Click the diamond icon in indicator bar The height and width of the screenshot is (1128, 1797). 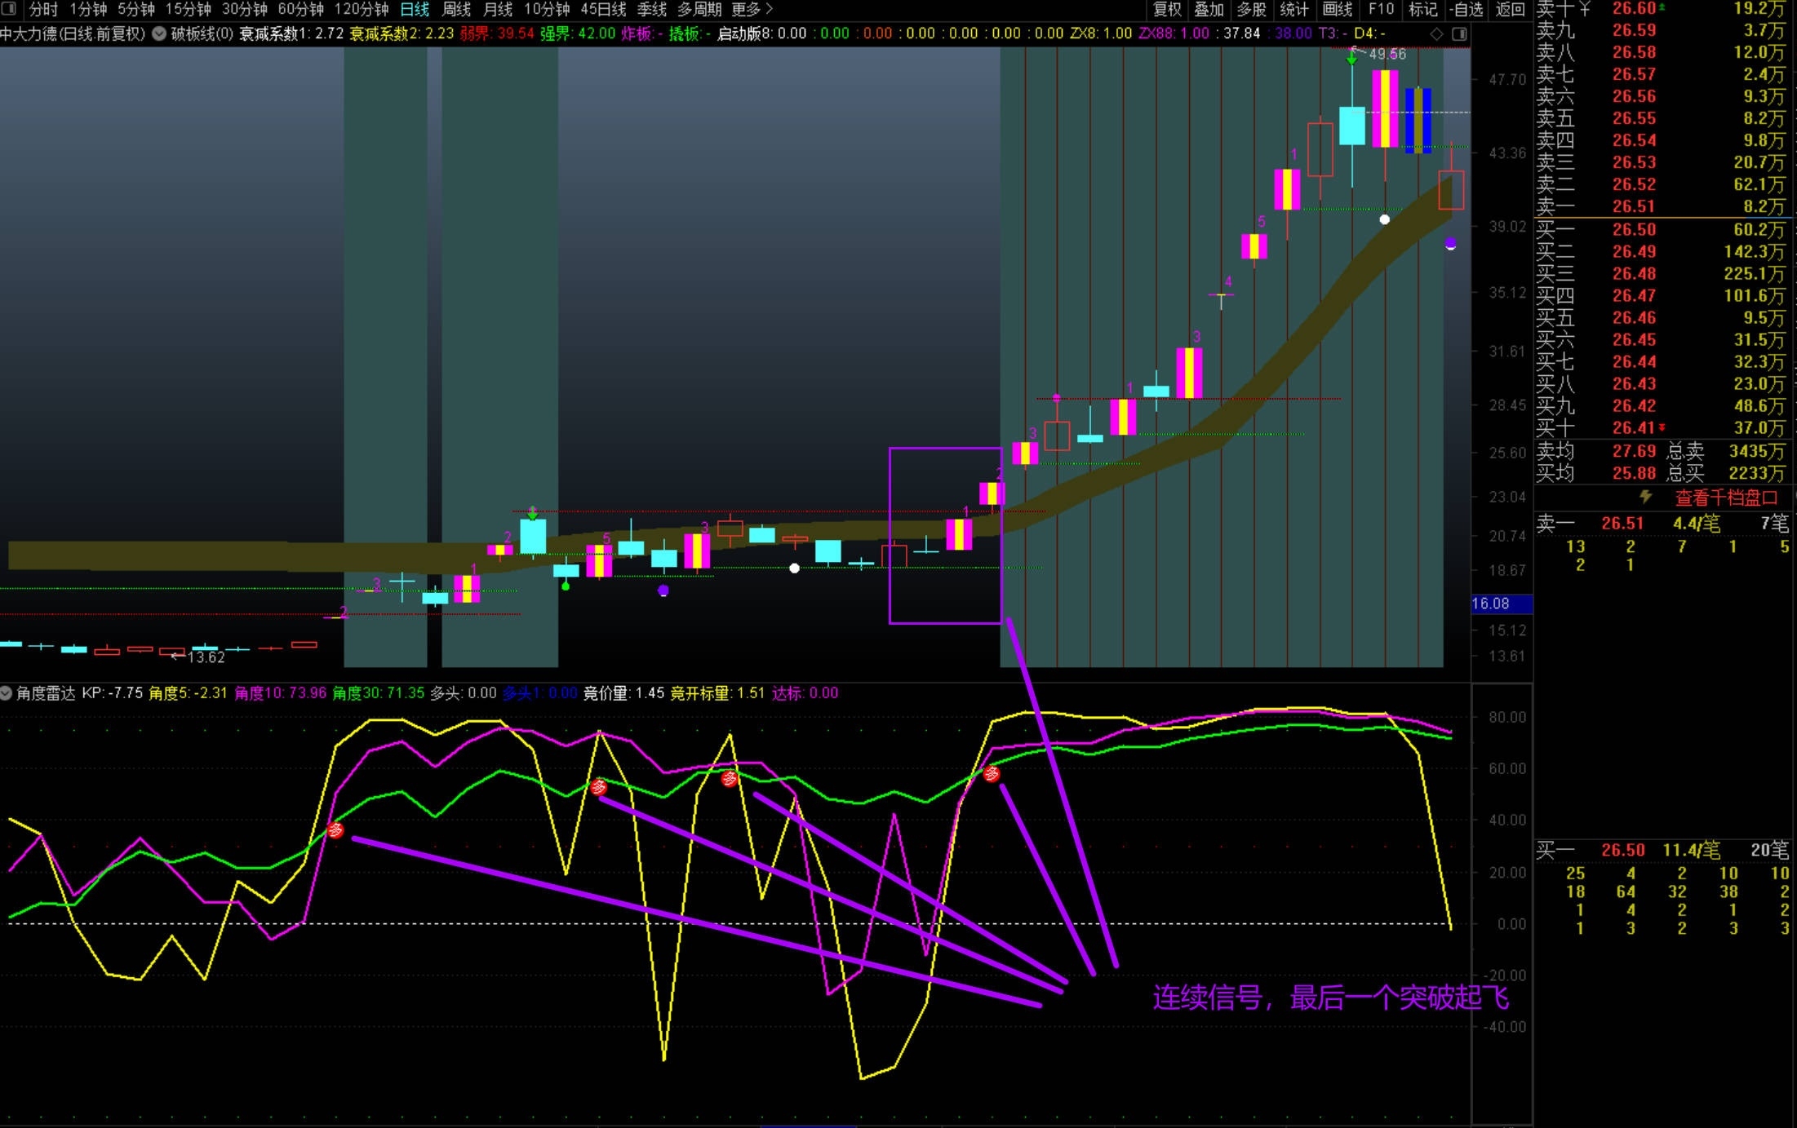1436,33
